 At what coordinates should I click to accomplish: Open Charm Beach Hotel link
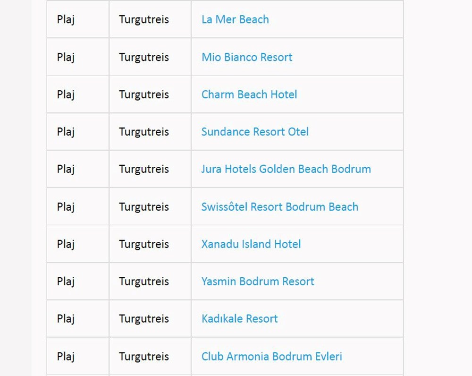click(249, 94)
